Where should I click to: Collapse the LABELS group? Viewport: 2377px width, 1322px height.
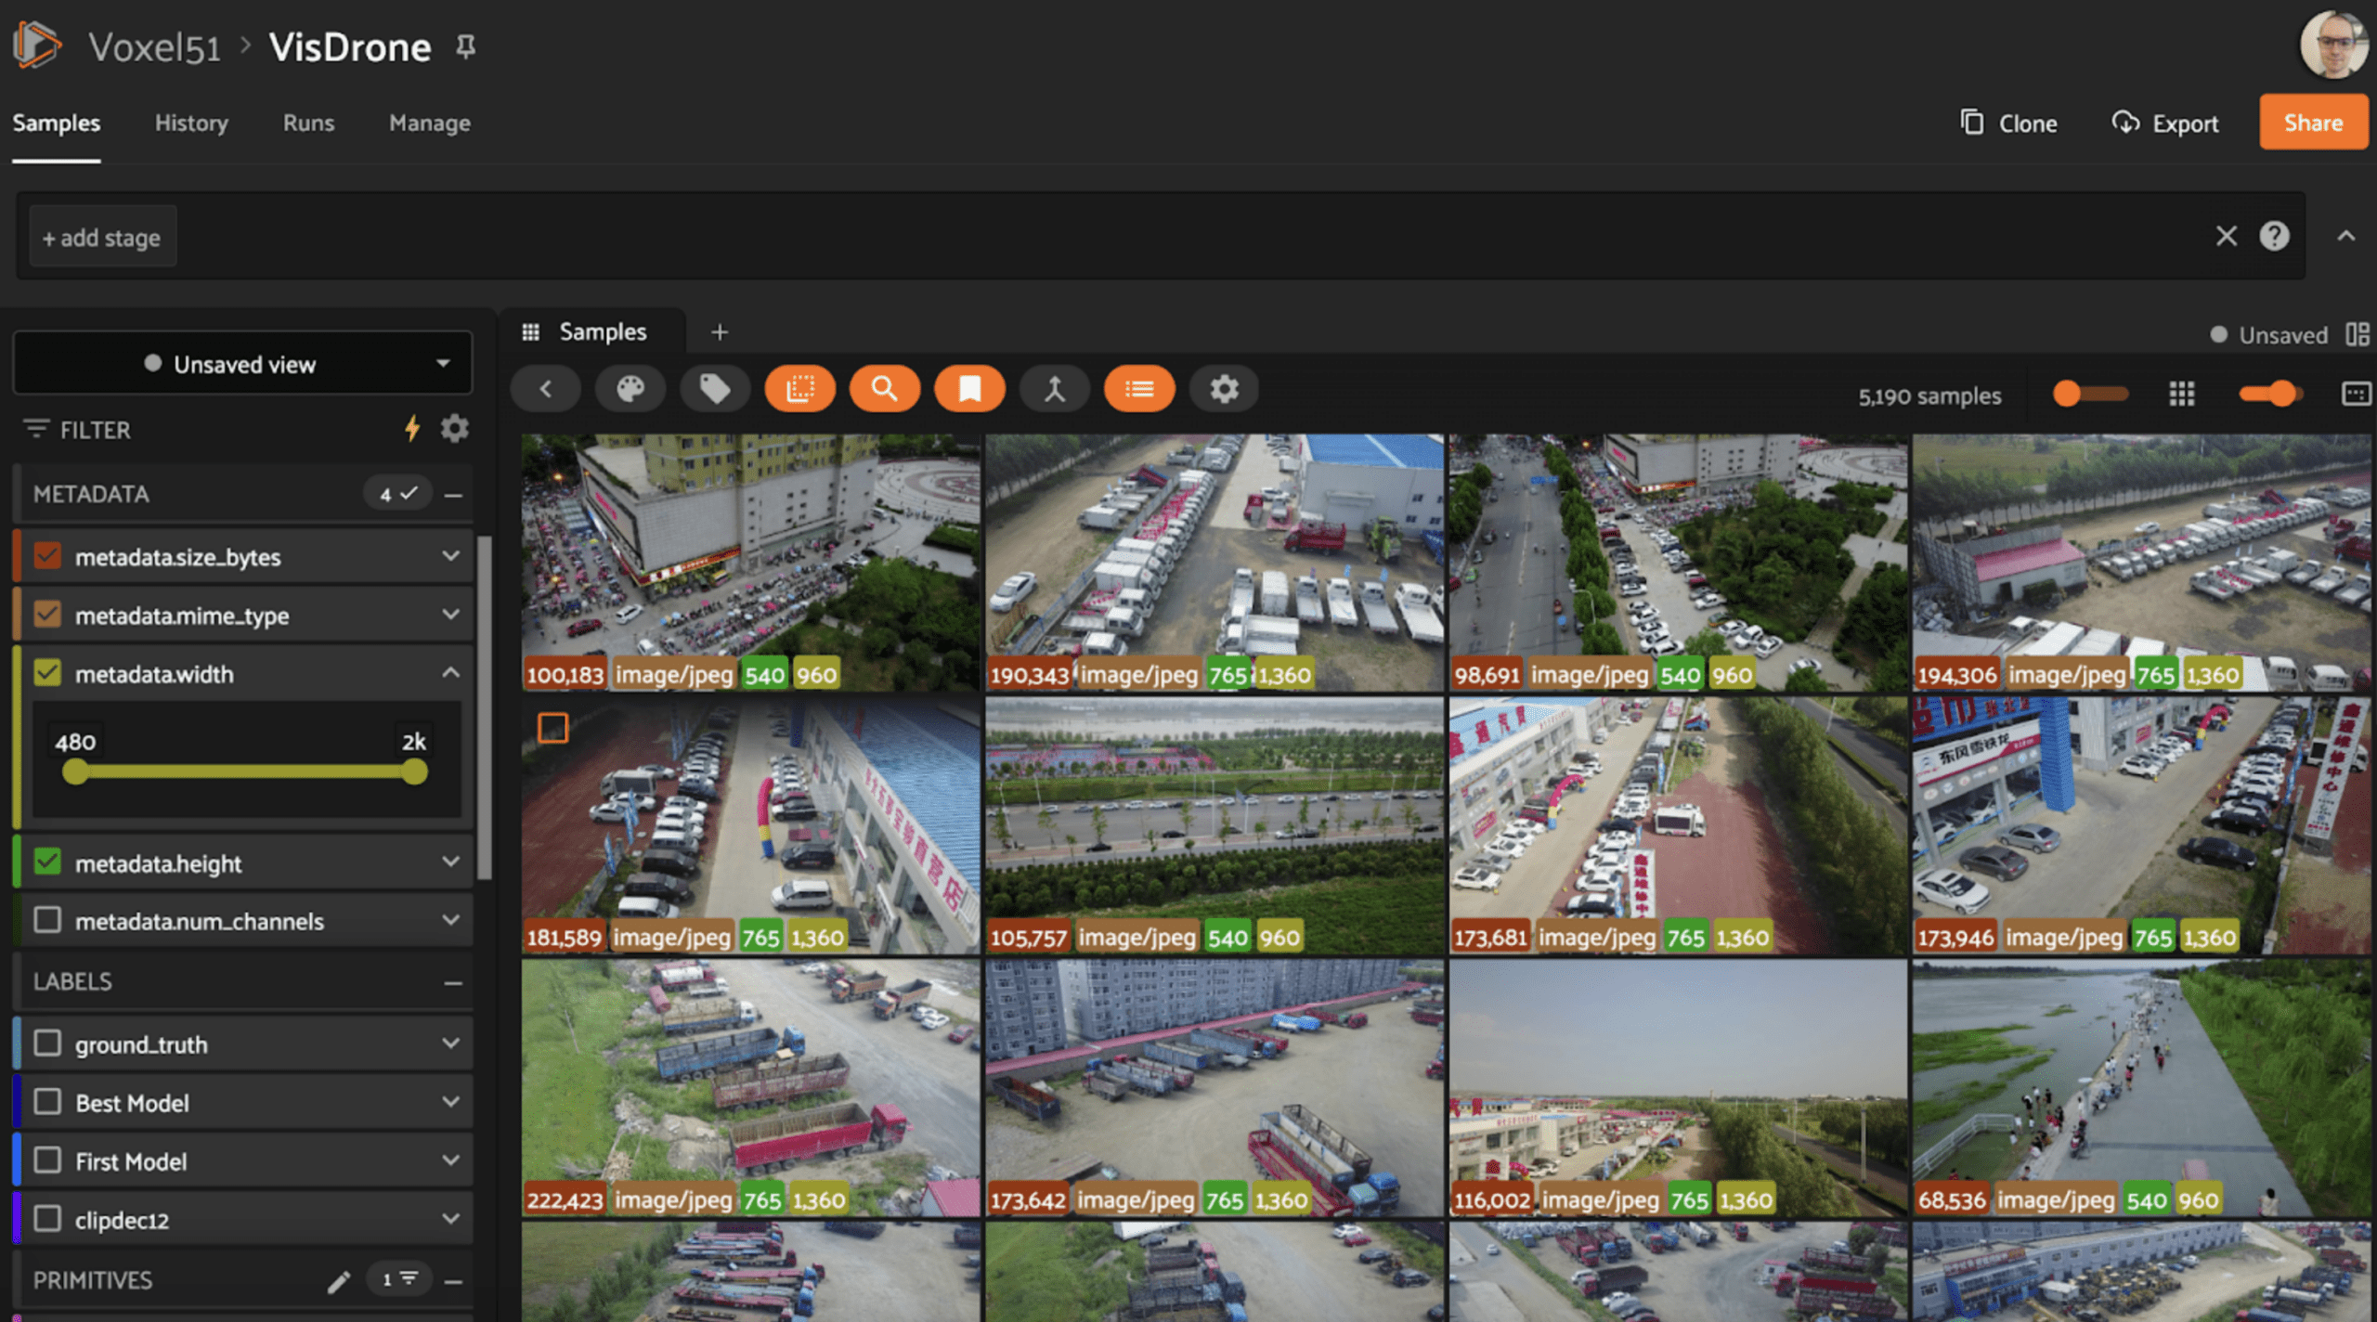(453, 982)
